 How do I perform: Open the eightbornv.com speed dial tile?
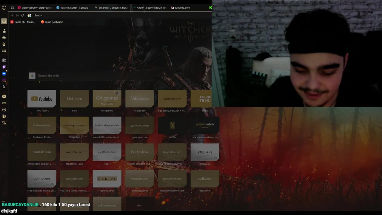click(107, 152)
